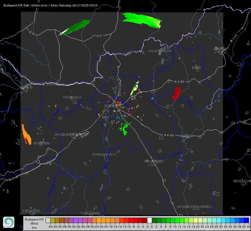Click the HODMEZOVASARHELY city label
251x231 pixels.
tap(195, 207)
